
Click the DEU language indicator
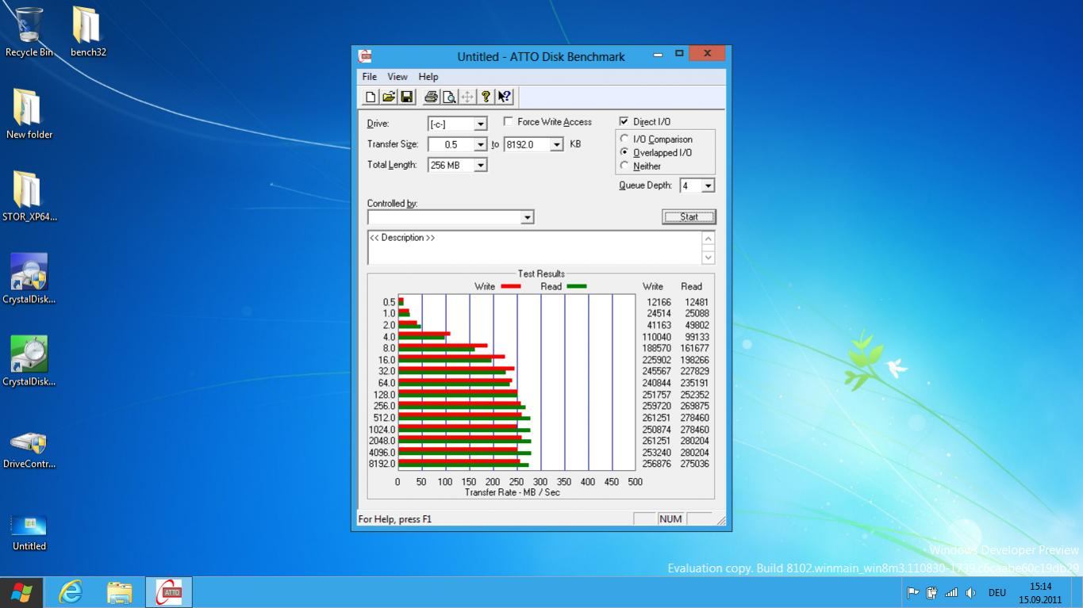[997, 593]
